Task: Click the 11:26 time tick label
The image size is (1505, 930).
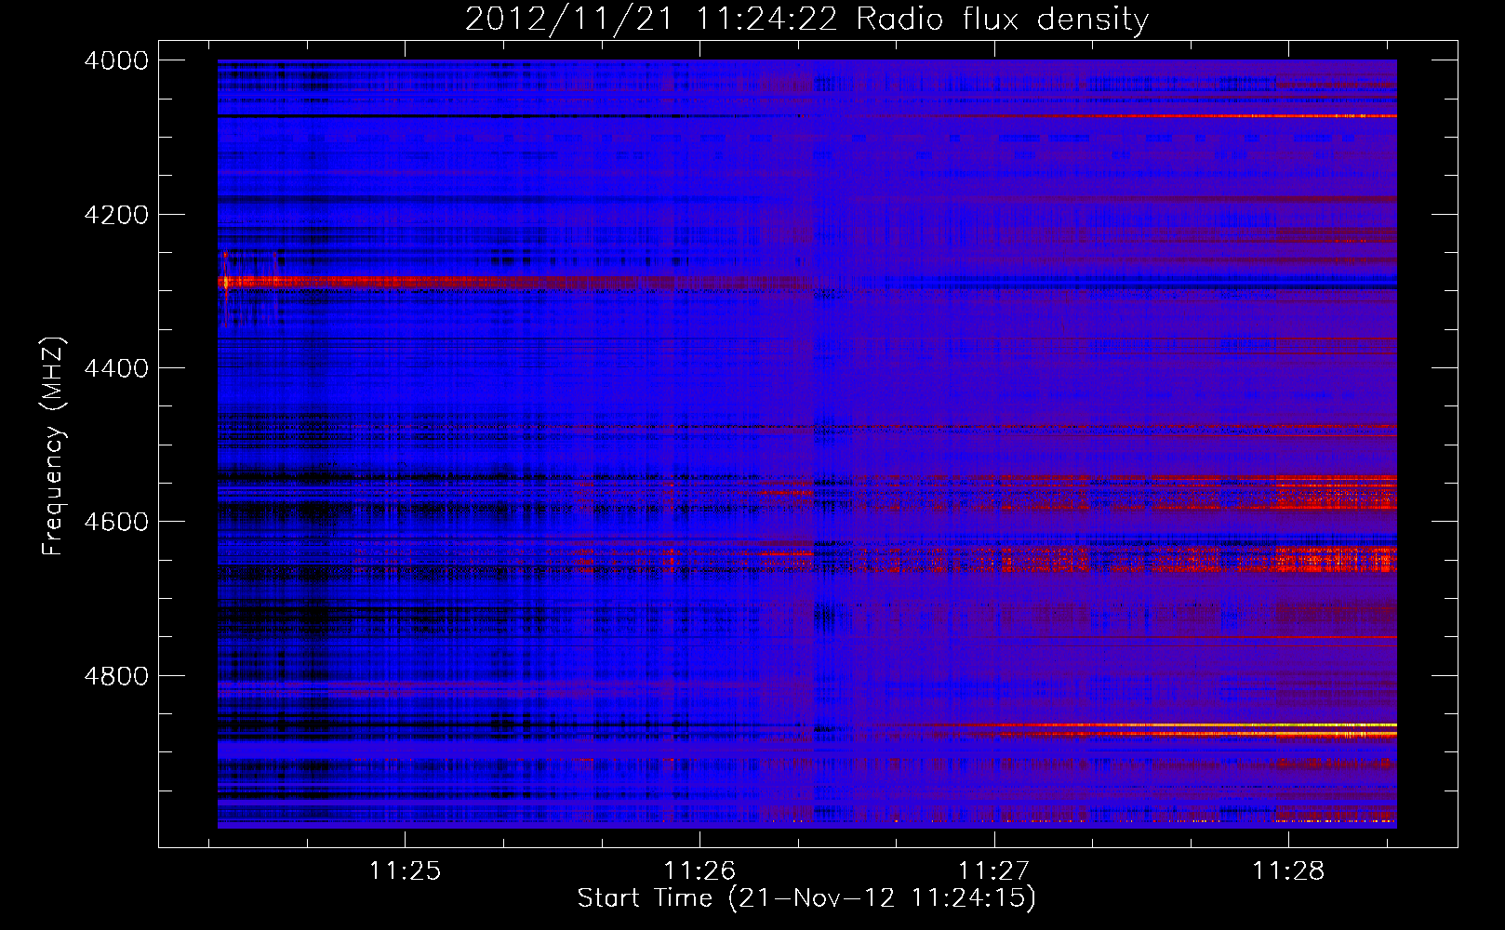Action: 699,871
